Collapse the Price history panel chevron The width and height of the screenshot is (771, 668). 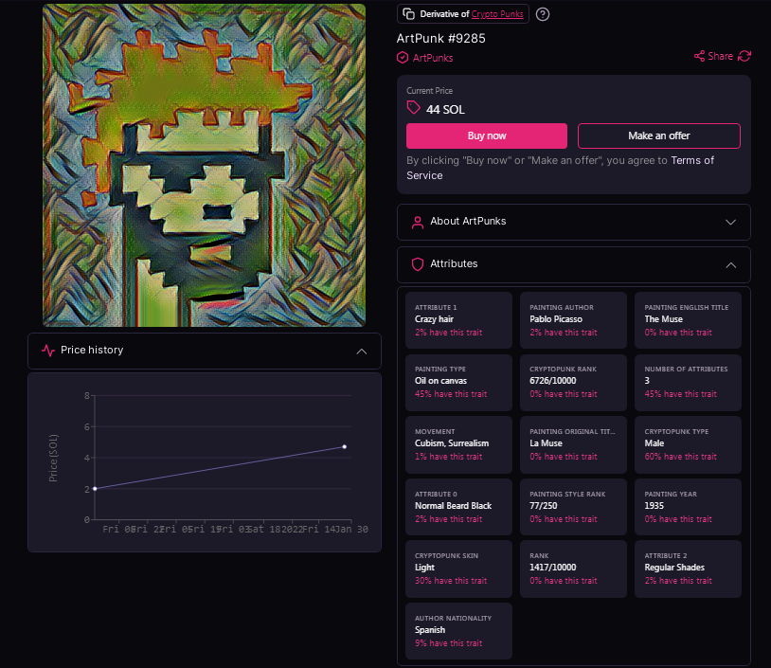tap(362, 352)
